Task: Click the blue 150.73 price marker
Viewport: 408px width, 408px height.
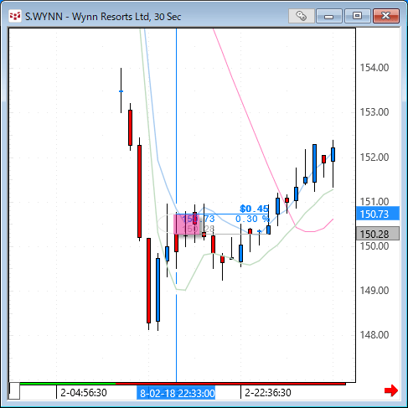Action: tap(378, 214)
